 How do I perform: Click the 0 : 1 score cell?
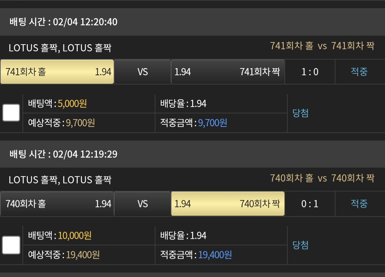click(x=310, y=204)
